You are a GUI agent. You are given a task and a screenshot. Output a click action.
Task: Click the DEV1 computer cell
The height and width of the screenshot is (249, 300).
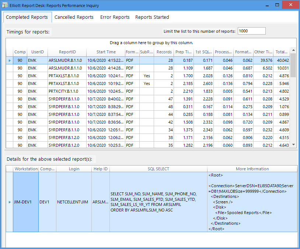47,202
